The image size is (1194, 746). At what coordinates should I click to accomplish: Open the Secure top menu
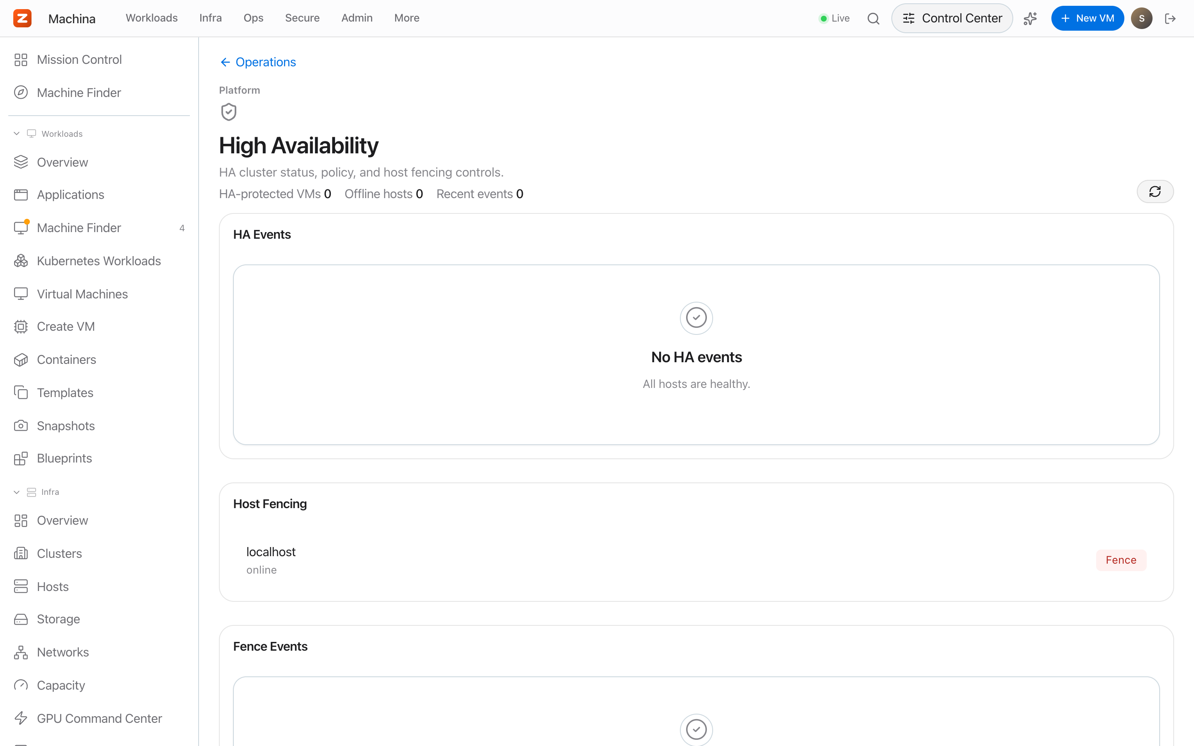pyautogui.click(x=303, y=18)
